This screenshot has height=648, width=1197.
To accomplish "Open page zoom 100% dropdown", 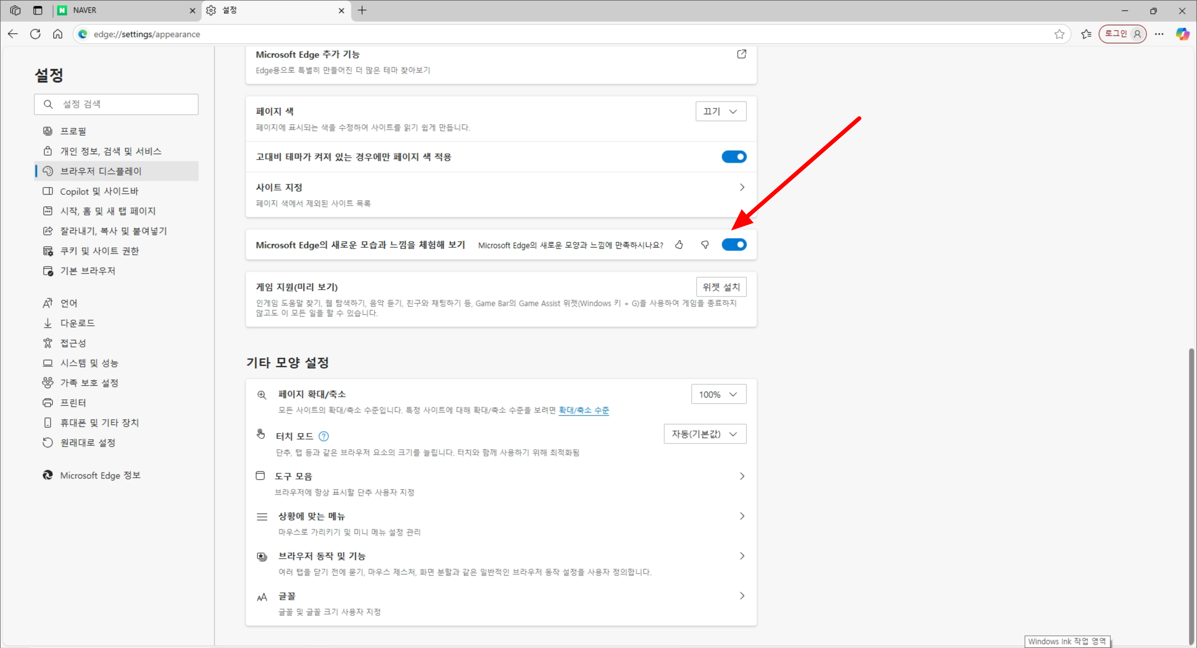I will [719, 394].
